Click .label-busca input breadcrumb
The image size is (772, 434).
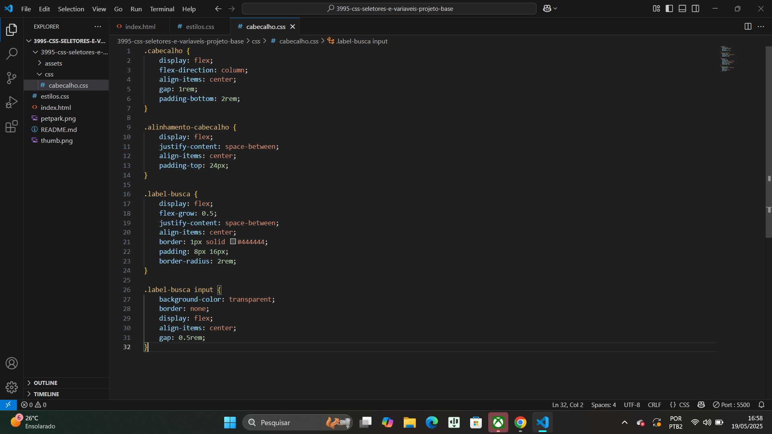click(357, 41)
